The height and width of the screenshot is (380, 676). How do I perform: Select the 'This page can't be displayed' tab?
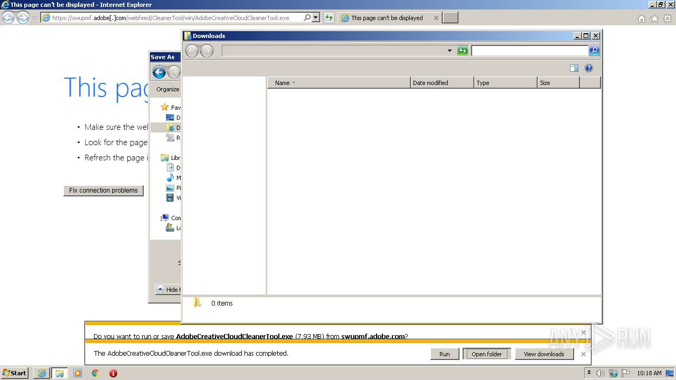pos(387,18)
